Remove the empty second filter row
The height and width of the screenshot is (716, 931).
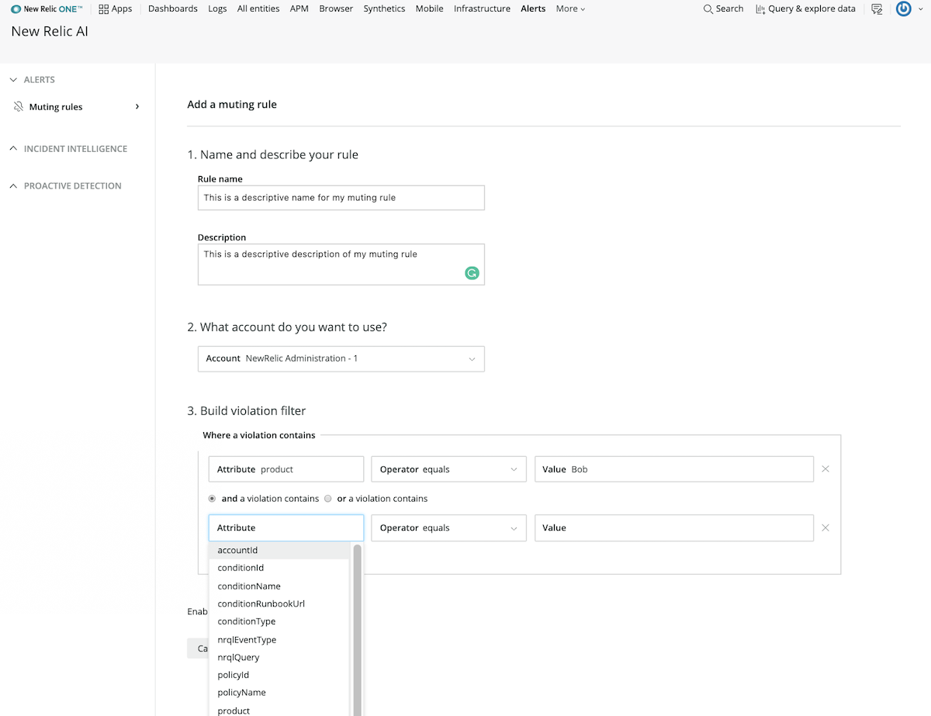pos(825,527)
